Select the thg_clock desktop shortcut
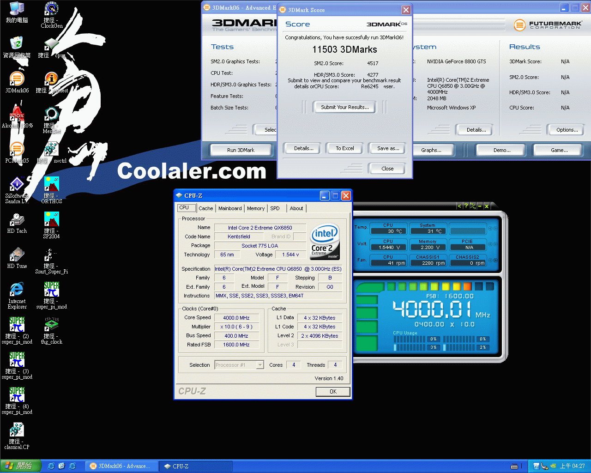The width and height of the screenshot is (591, 473). (52, 331)
